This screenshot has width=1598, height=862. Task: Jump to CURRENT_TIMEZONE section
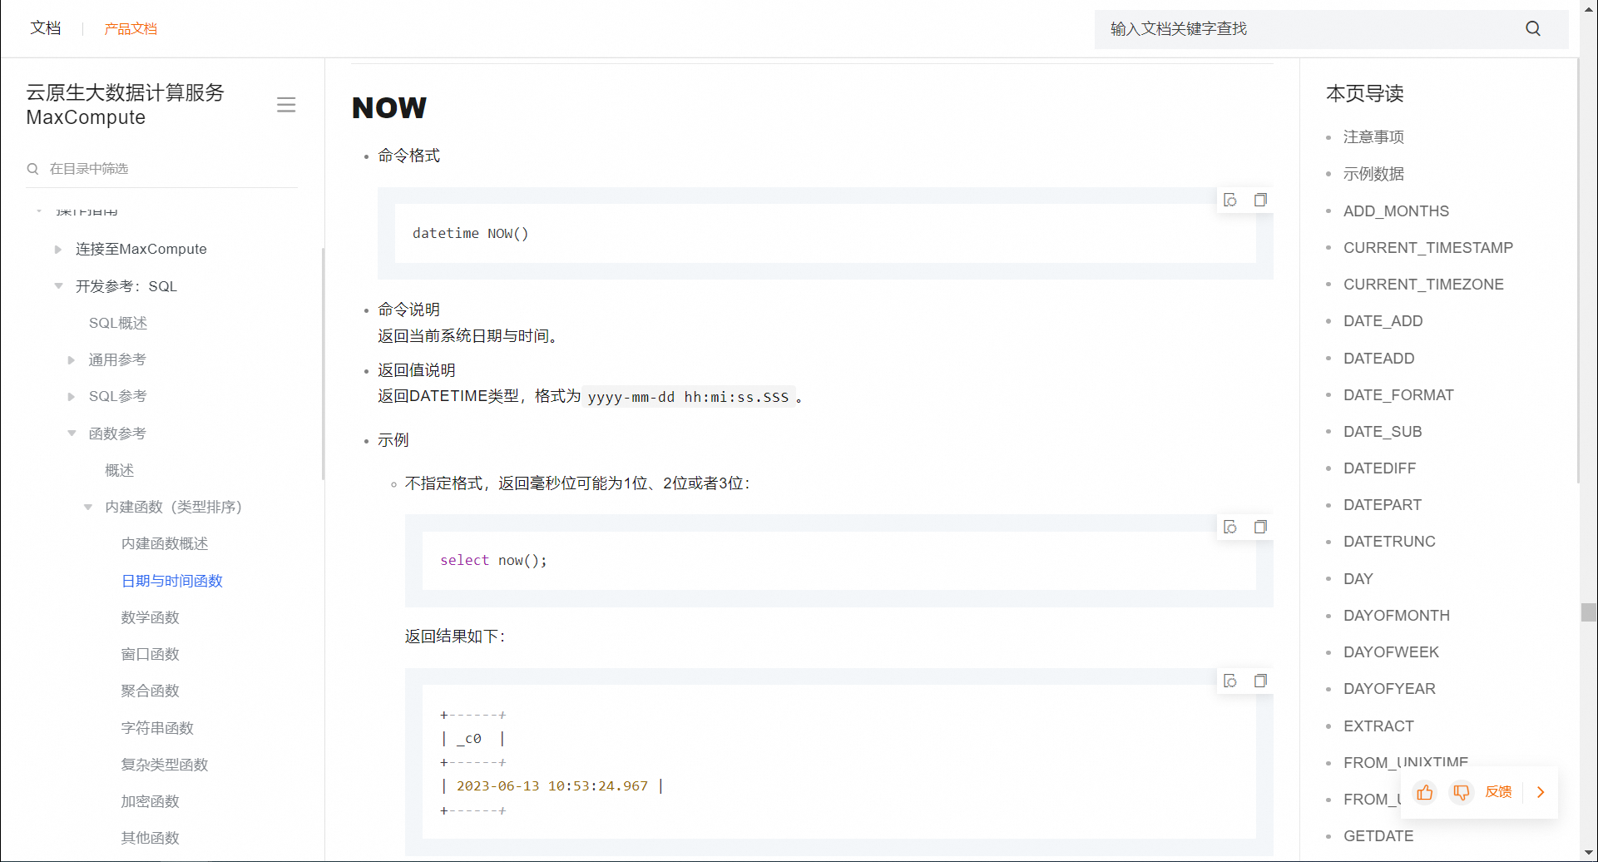(x=1423, y=285)
